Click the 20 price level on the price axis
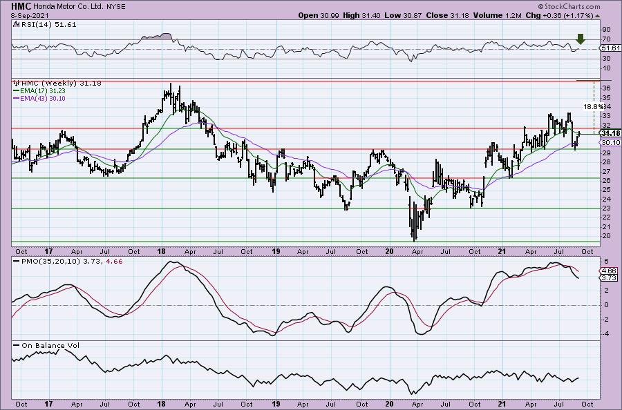Viewport: 622px width, 410px height. 606,235
